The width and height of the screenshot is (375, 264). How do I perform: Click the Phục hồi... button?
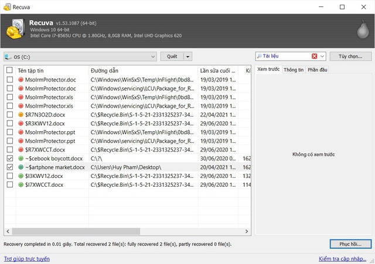pyautogui.click(x=350, y=244)
